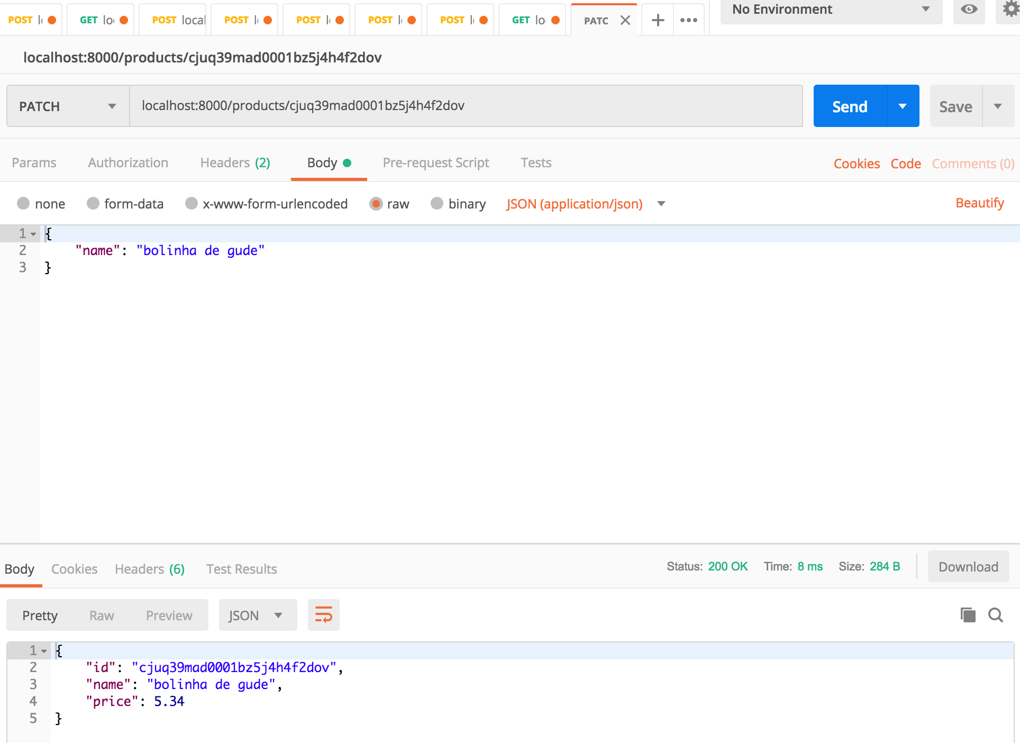Click the blue Send button
The width and height of the screenshot is (1020, 743).
pos(850,106)
